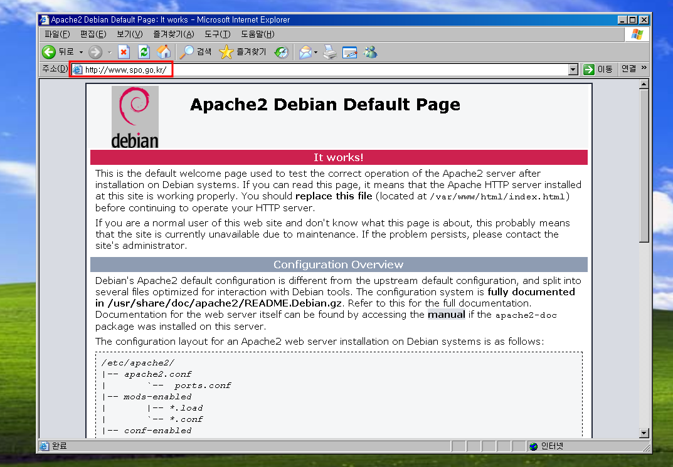Click vertical scrollbar down arrow
The height and width of the screenshot is (467, 673).
tap(644, 433)
